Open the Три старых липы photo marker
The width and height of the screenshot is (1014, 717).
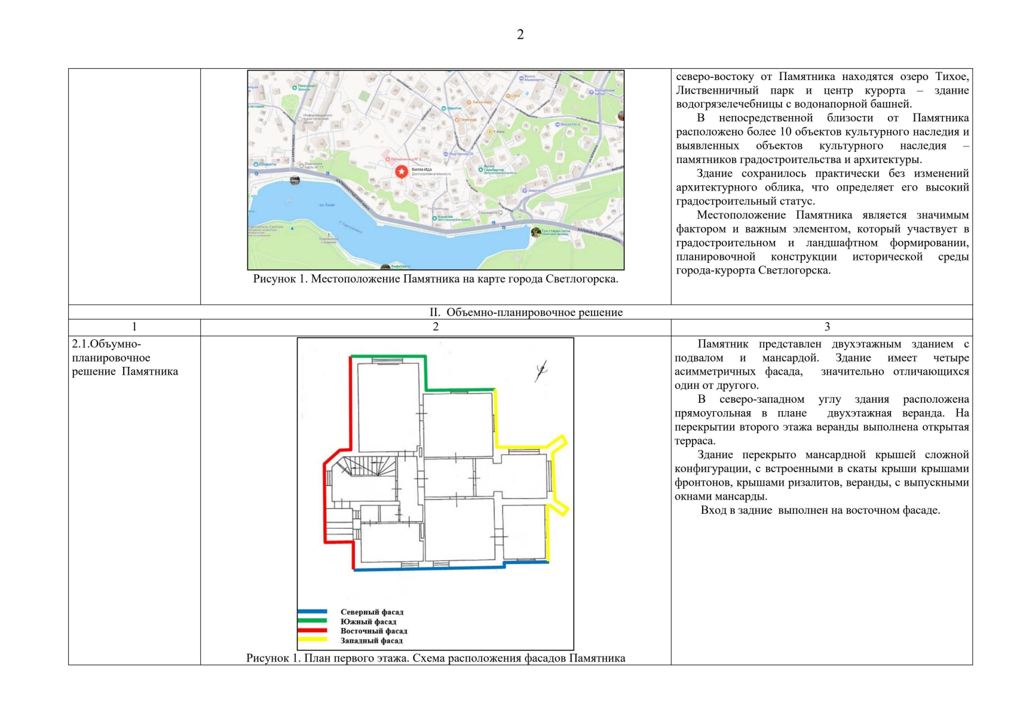coord(536,232)
